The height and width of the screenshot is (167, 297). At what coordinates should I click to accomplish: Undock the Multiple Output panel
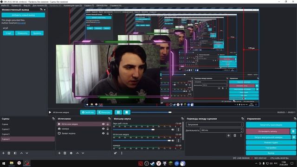tap(41, 9)
